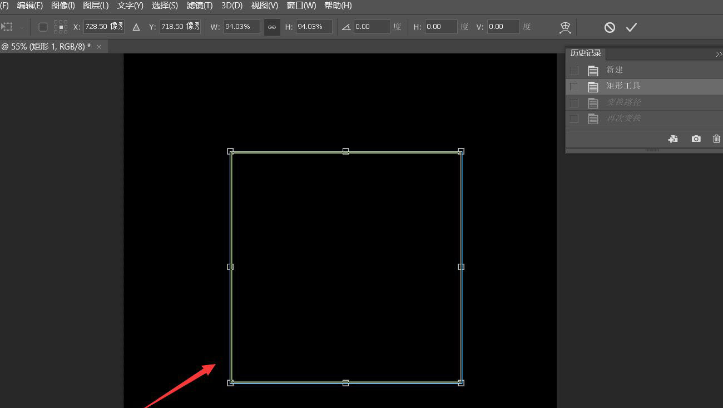Select the 变换路径 history state
The height and width of the screenshot is (408, 723).
645,102
